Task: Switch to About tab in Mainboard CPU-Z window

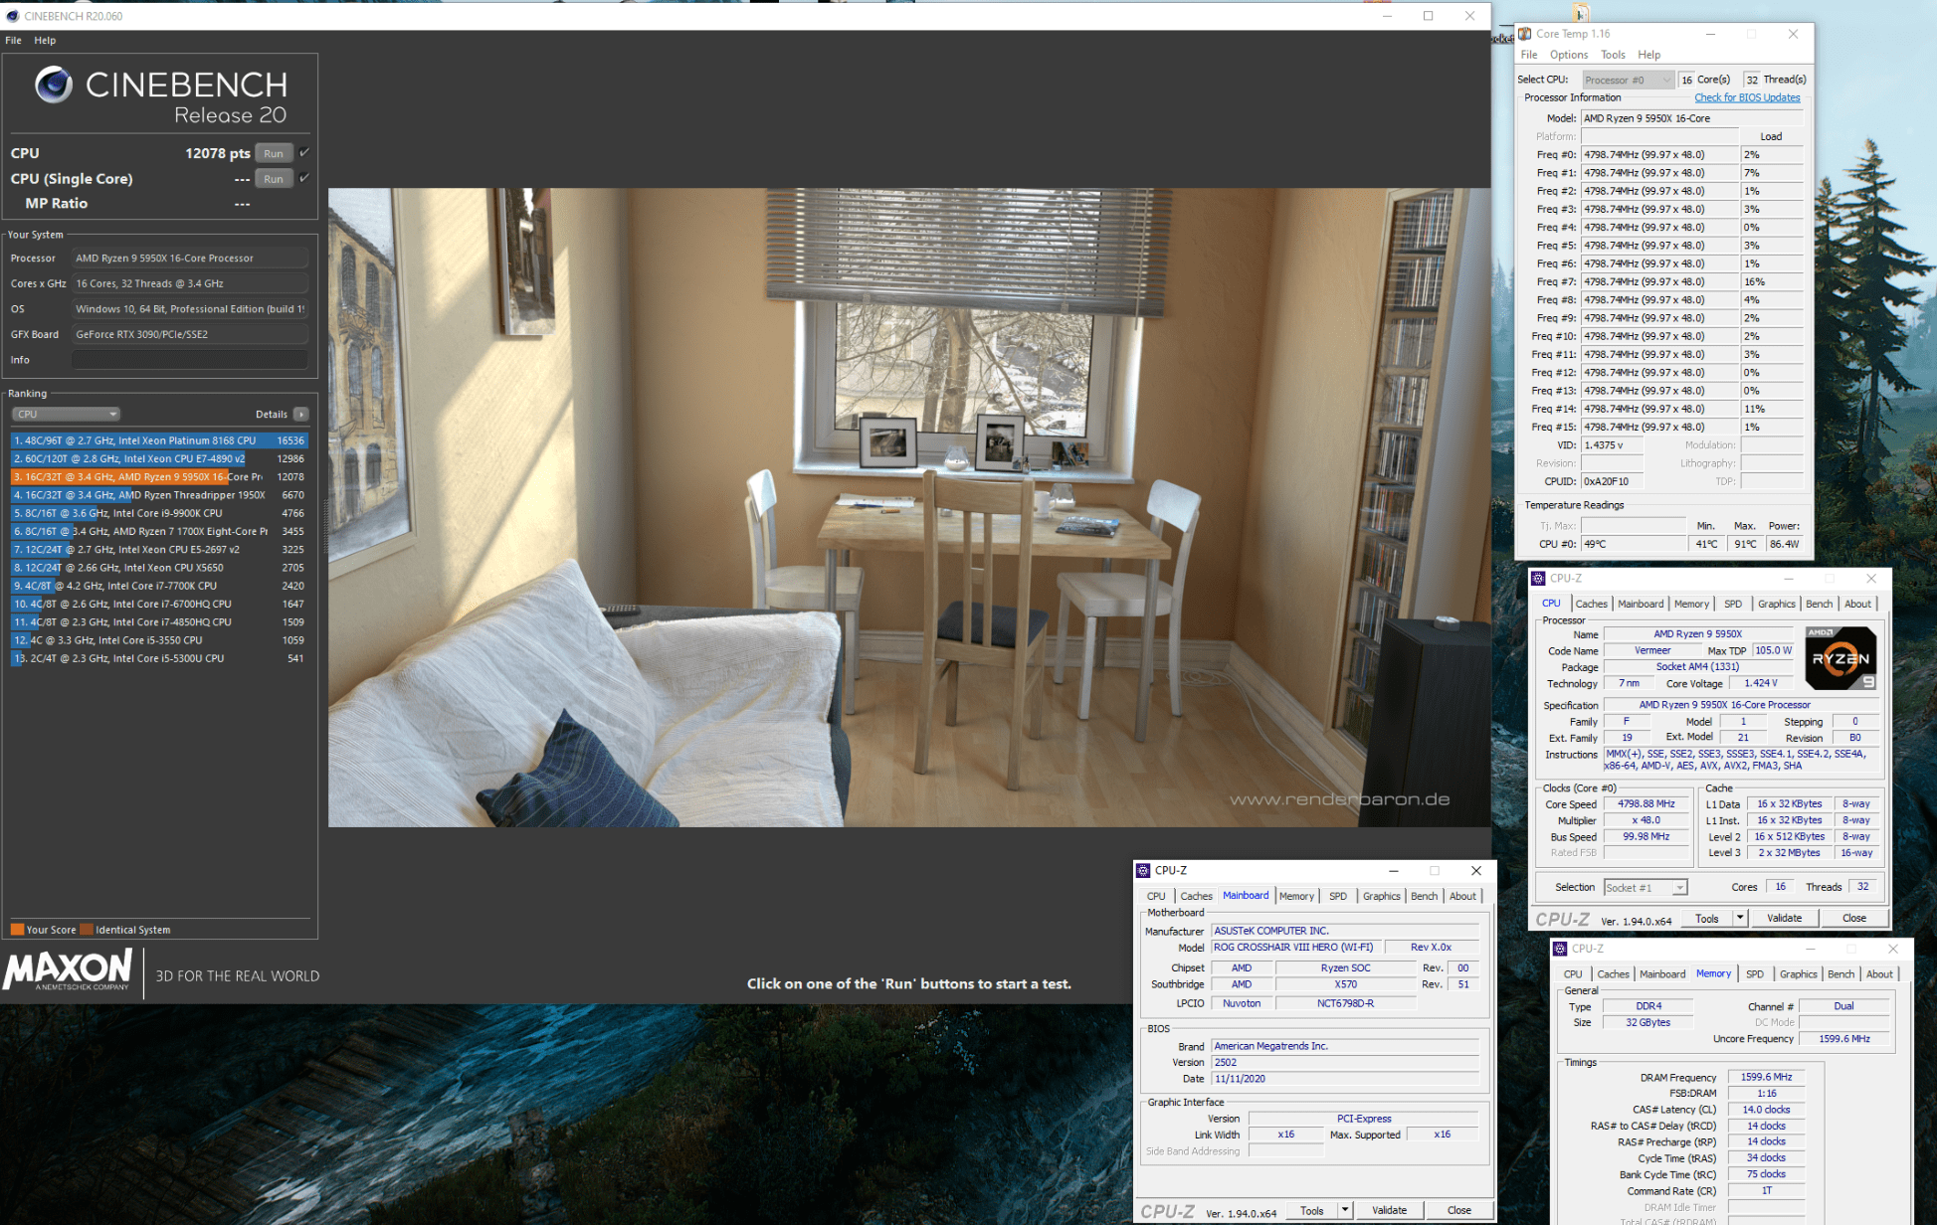Action: click(1462, 896)
